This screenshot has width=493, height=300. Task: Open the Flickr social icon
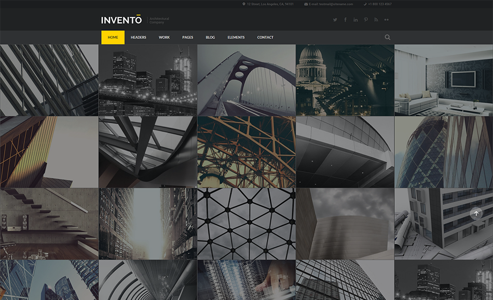(x=387, y=20)
